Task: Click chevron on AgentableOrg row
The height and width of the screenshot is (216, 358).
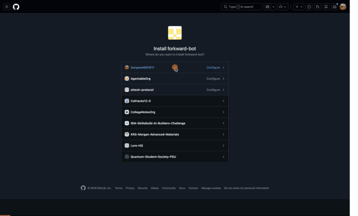Action: (x=223, y=78)
